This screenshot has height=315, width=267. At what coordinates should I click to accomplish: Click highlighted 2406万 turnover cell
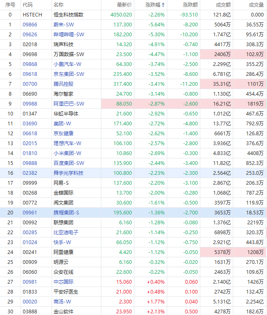217,54
